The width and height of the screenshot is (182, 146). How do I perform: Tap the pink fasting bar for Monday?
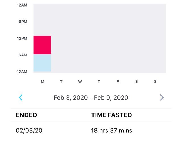[42, 45]
